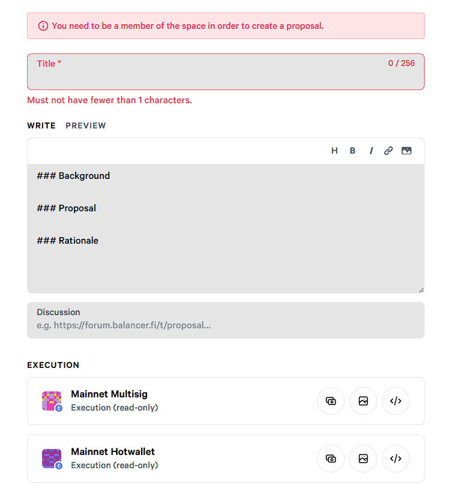Focus the Discussion URL field
Viewport: 463px width, 485px height.
click(225, 325)
